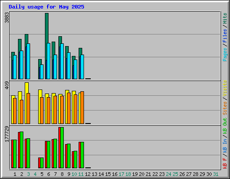Click green day 31 on the x-axis

click(x=216, y=174)
